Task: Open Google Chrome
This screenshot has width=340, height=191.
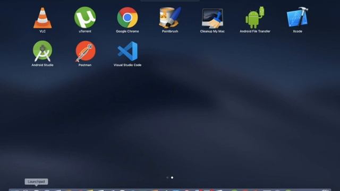Action: click(127, 18)
